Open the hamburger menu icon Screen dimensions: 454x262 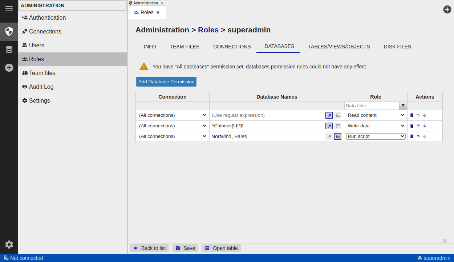(9, 9)
